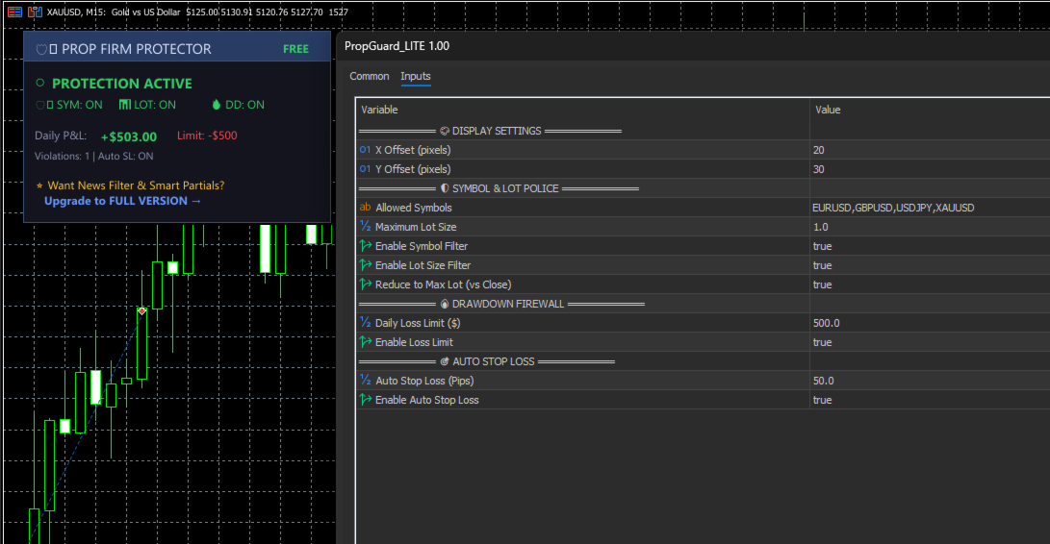The width and height of the screenshot is (1050, 544).
Task: Click the green status circle beside Protection Active
Action: click(x=40, y=84)
